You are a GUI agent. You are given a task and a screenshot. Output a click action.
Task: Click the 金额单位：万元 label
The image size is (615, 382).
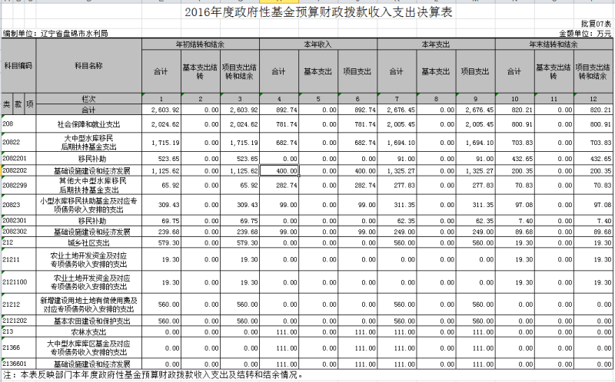[x=585, y=34]
